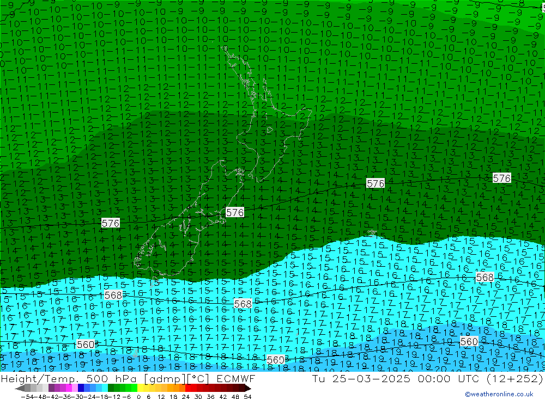Click the 568 contour label at far right
Screen dimensions: 545x399
[x=485, y=277]
